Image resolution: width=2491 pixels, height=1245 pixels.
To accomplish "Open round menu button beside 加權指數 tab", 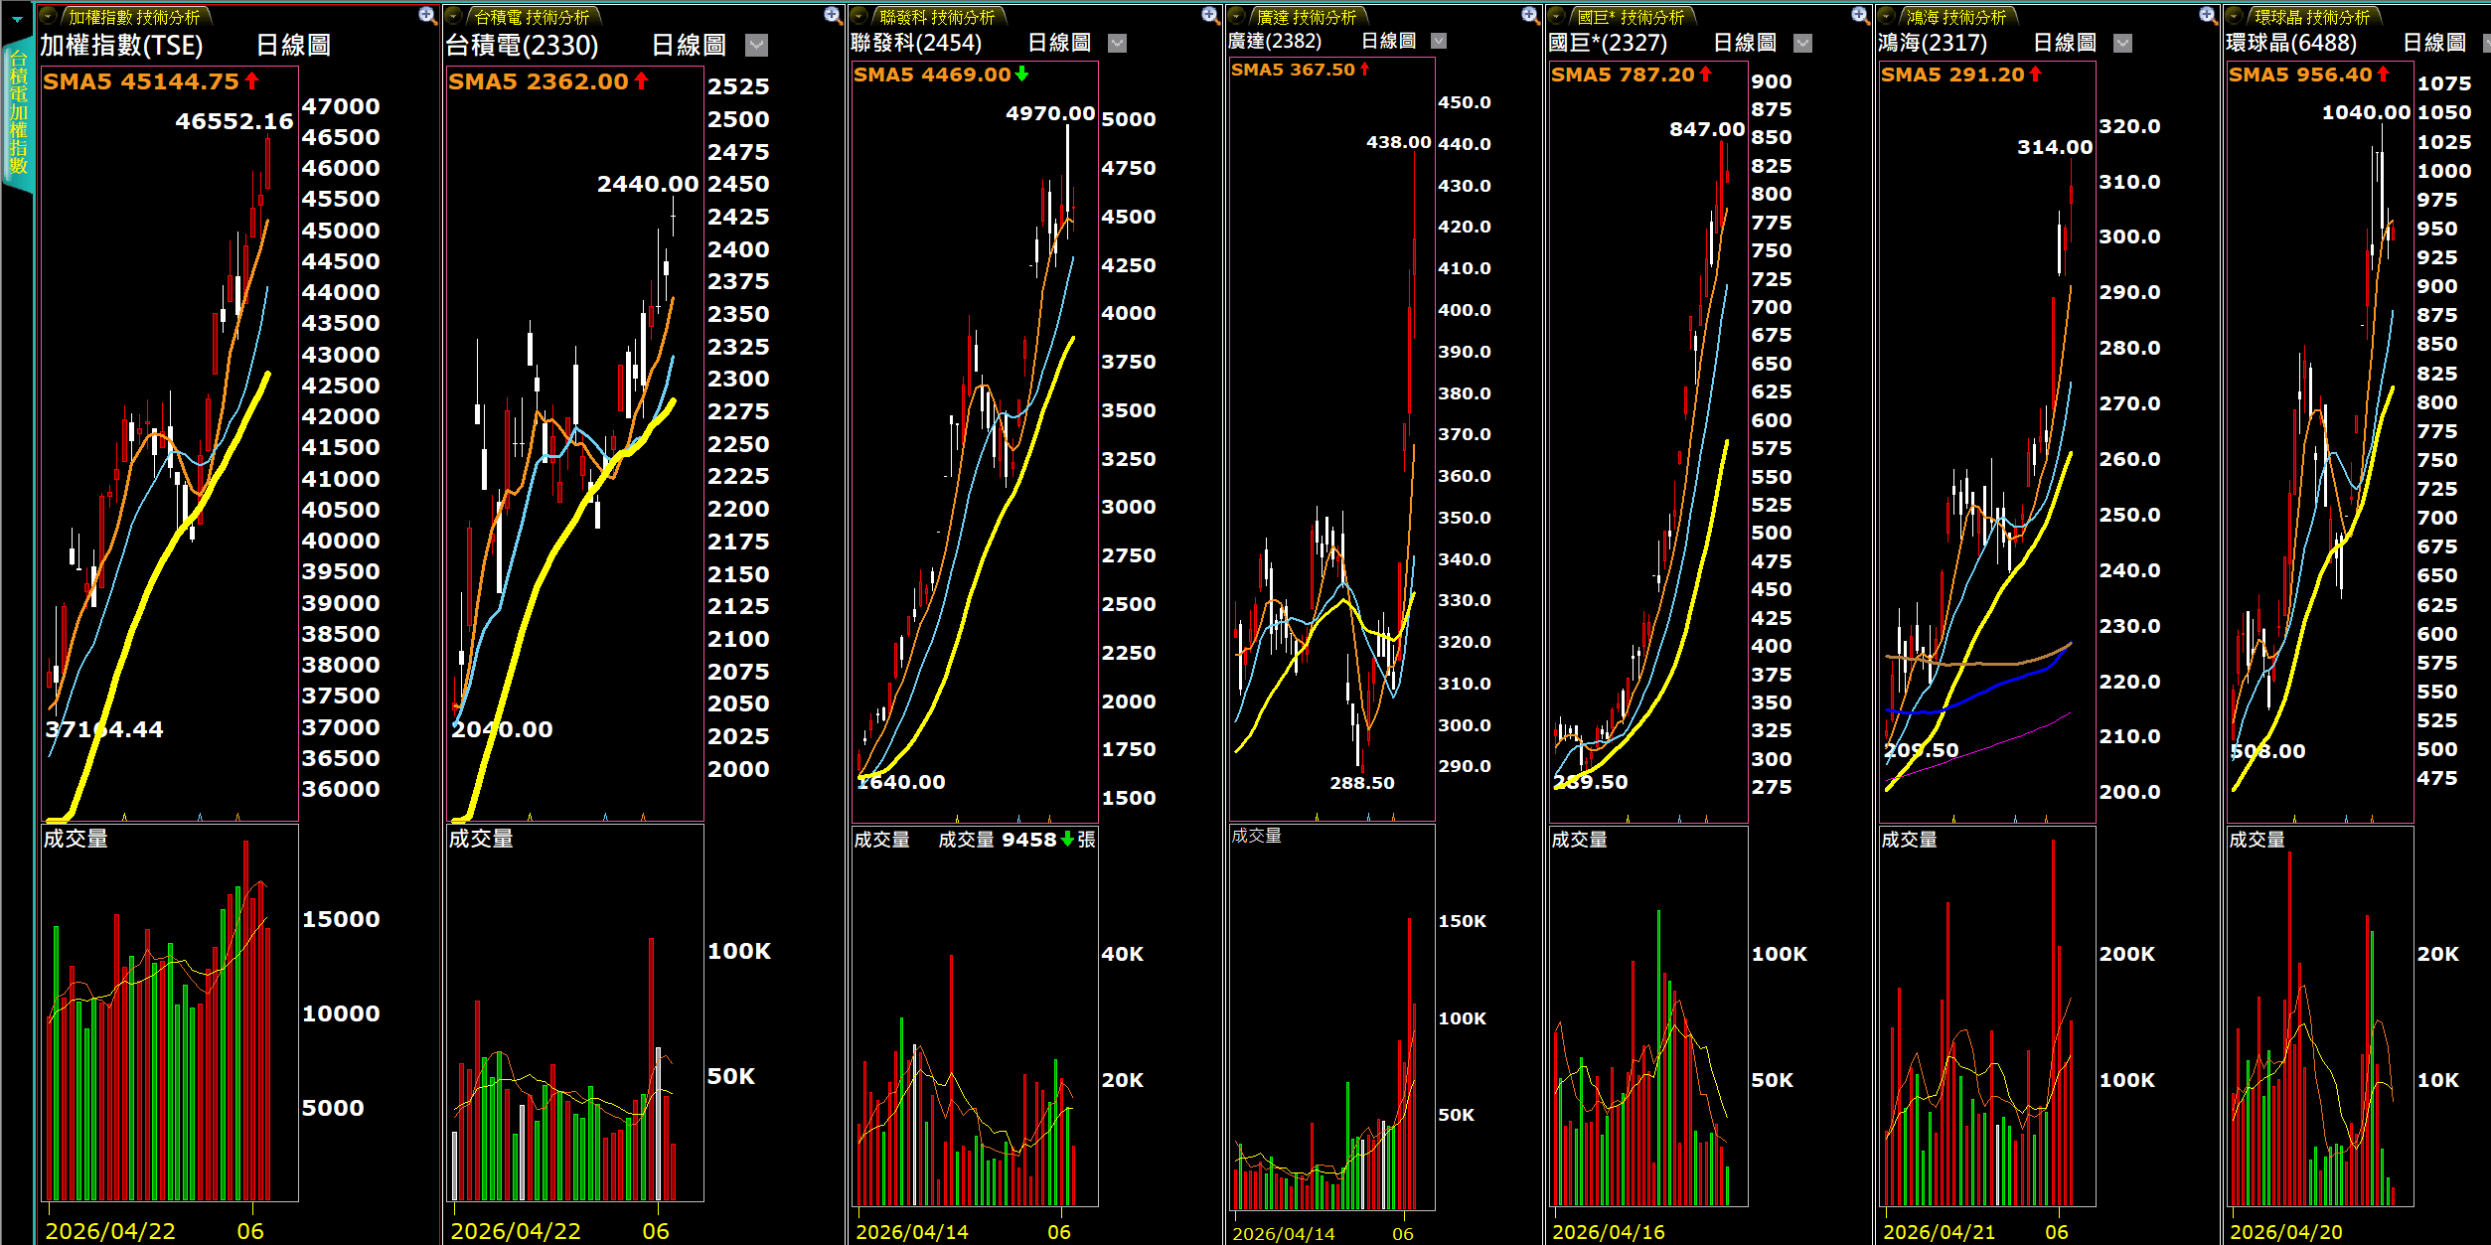I will (x=48, y=16).
